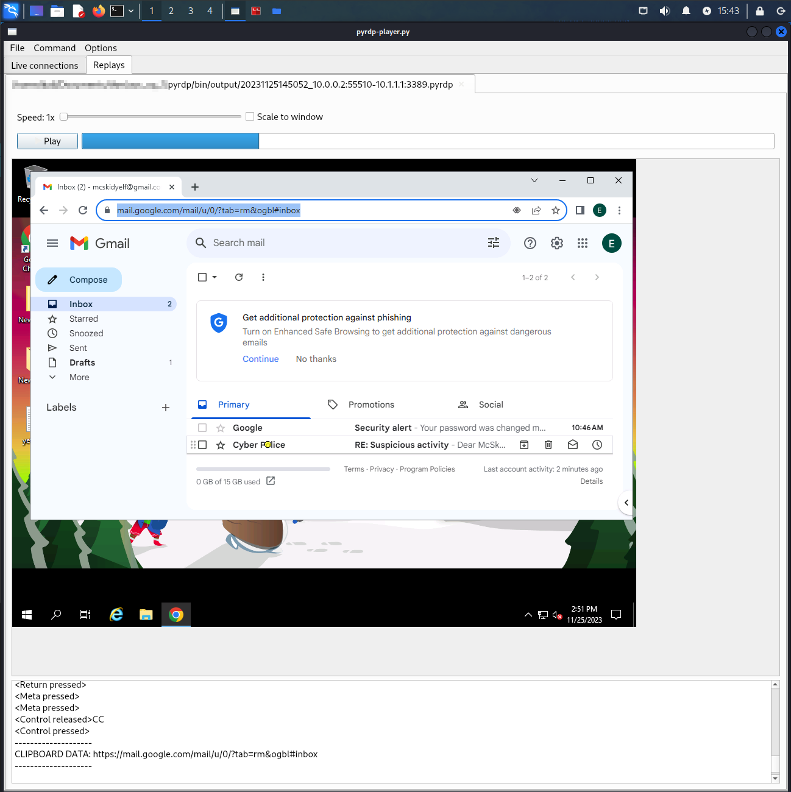791x792 pixels.
Task: Mark the Cyber Police email as read
Action: pos(573,445)
